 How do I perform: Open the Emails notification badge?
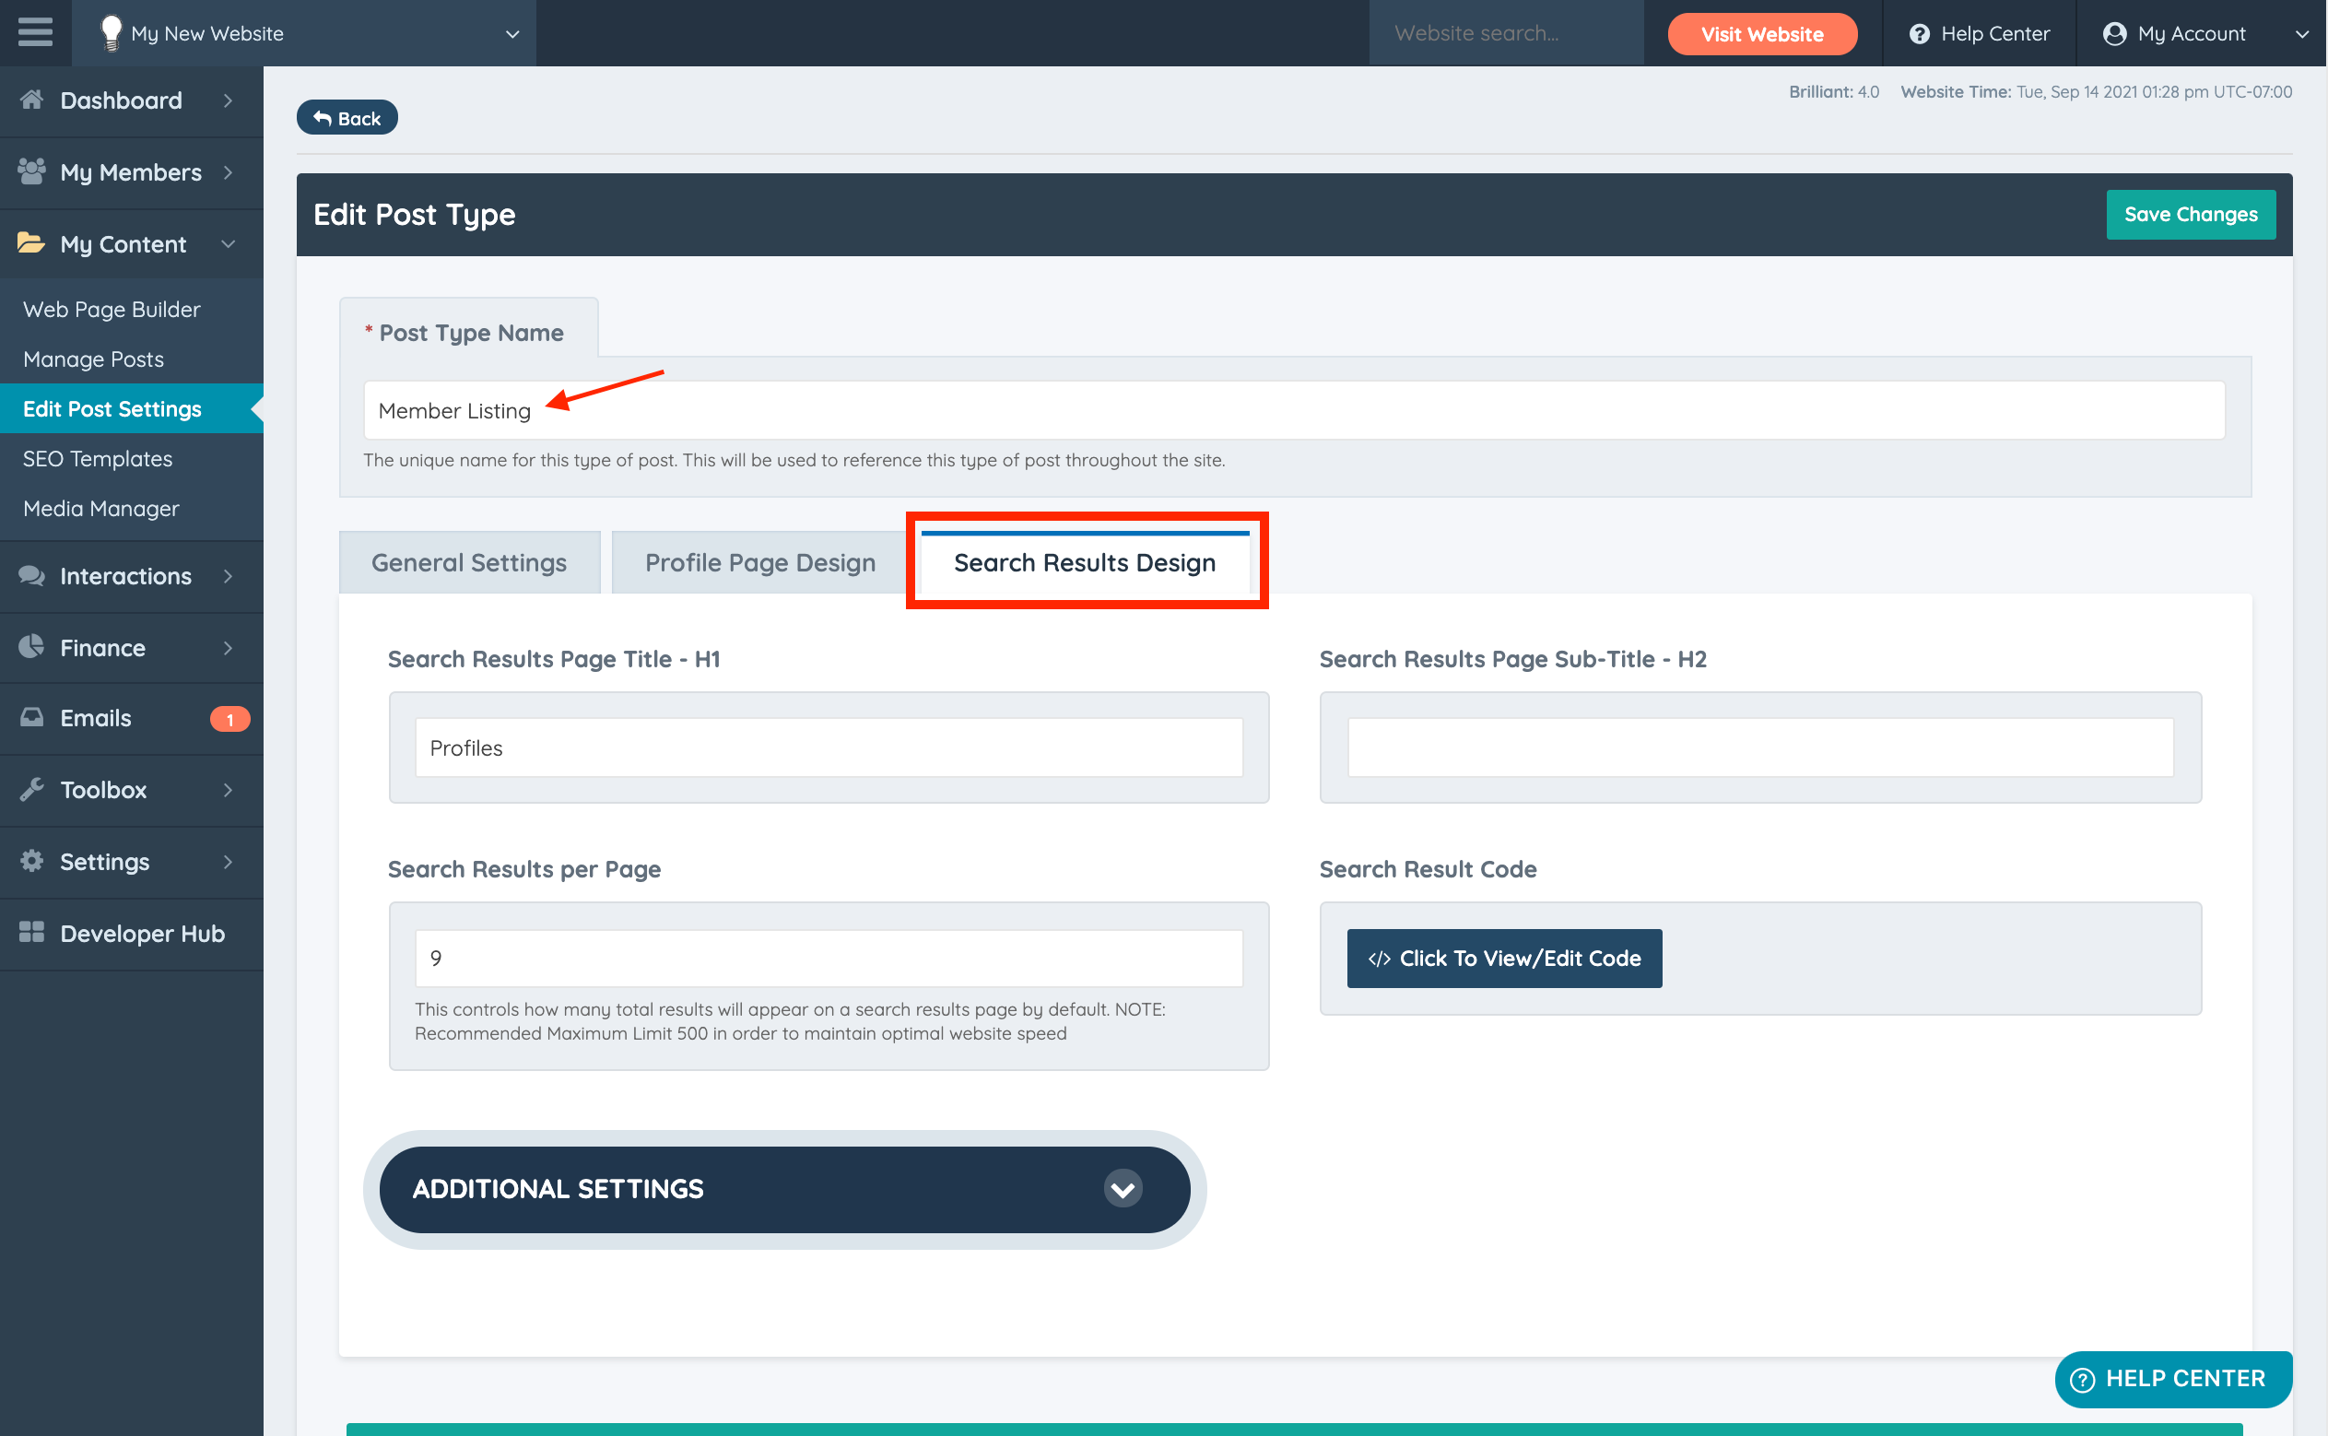pyautogui.click(x=229, y=719)
